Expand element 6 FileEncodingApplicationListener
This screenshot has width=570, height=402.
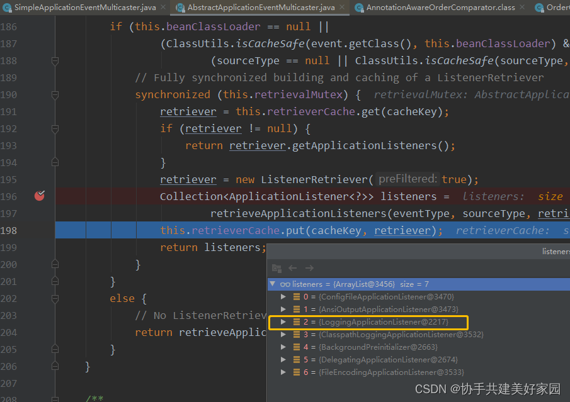click(283, 372)
